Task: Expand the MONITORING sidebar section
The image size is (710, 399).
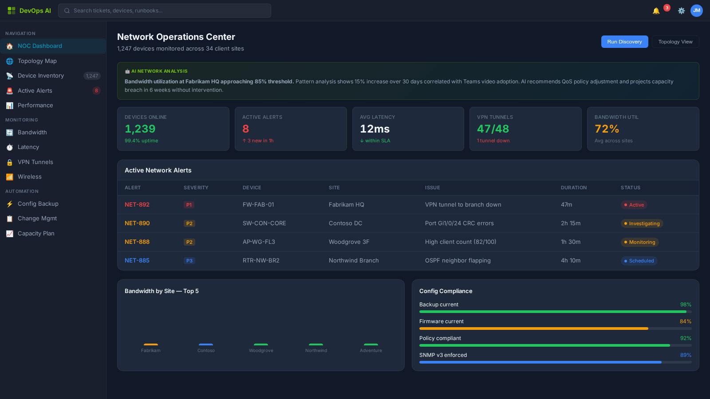Action: (x=21, y=120)
